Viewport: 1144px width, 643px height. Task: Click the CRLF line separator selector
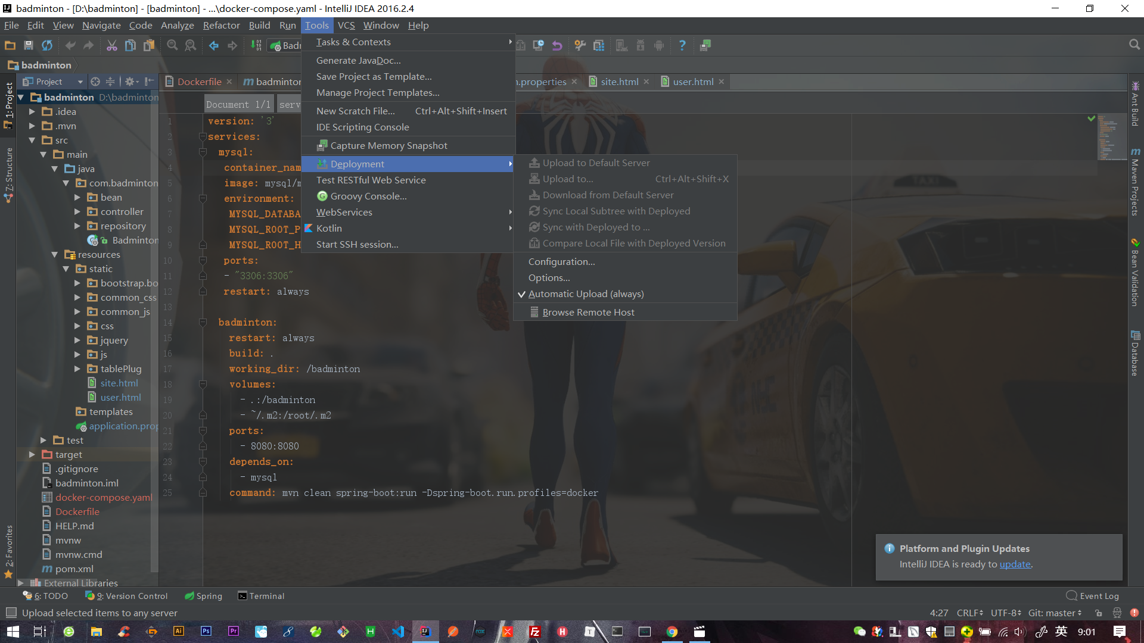[969, 613]
